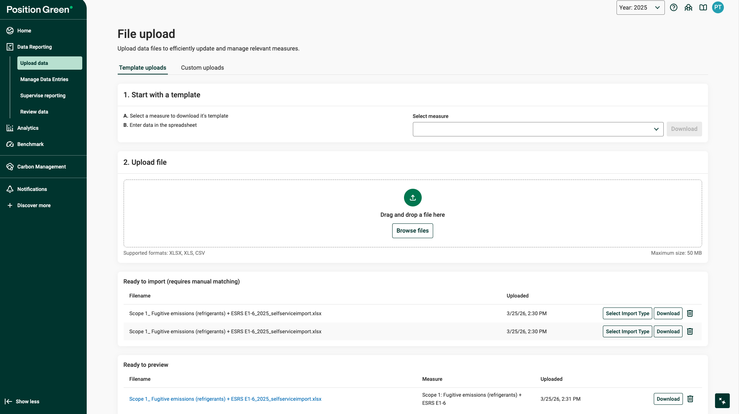Click Select Import Type on second file
739x414 pixels.
point(627,331)
